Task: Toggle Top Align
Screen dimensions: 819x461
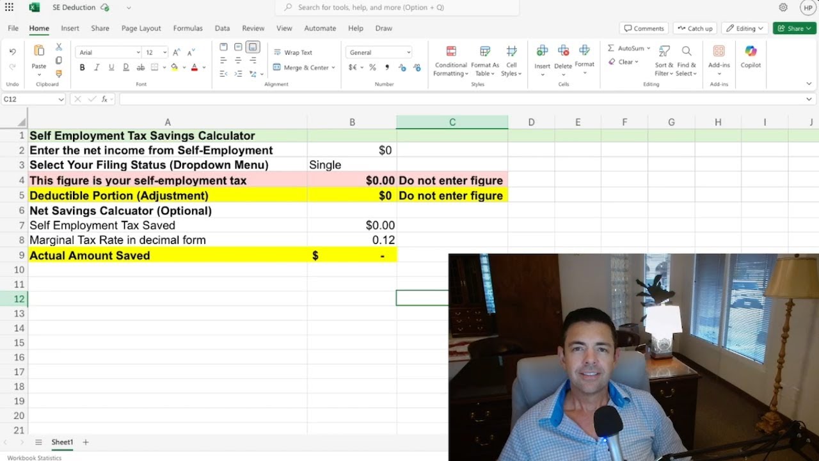Action: click(223, 47)
